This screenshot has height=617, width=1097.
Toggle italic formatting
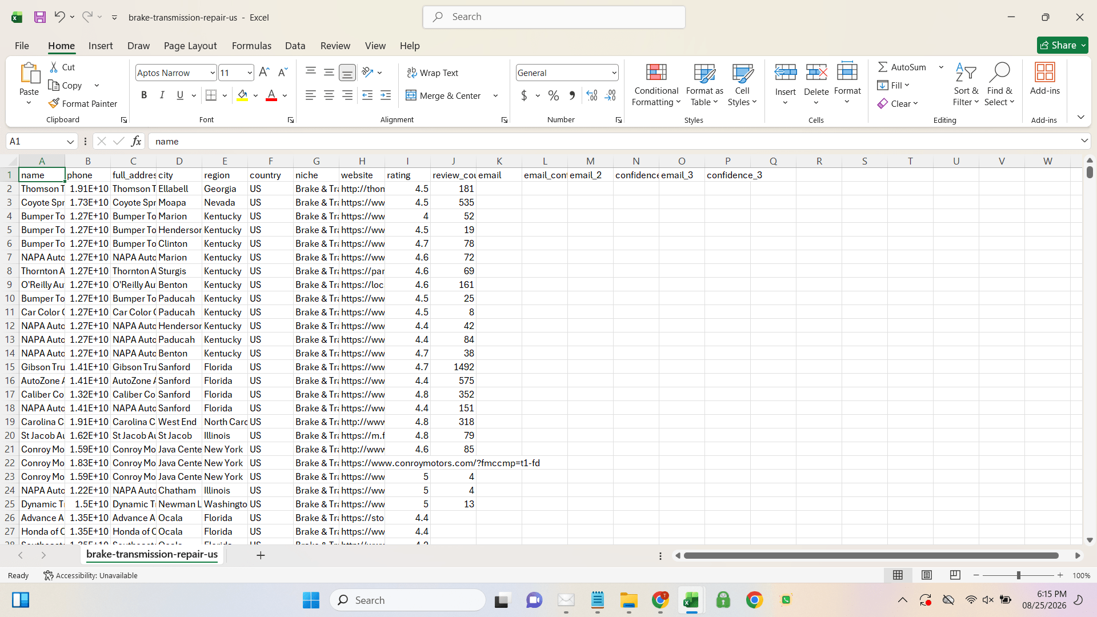point(162,95)
